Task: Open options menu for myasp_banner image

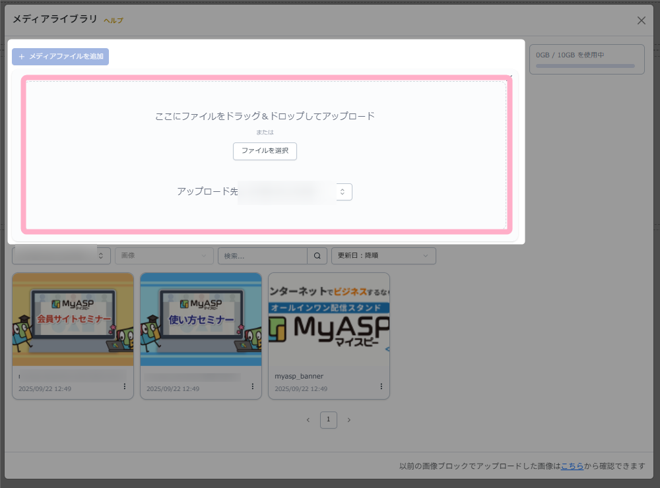Action: [x=380, y=386]
